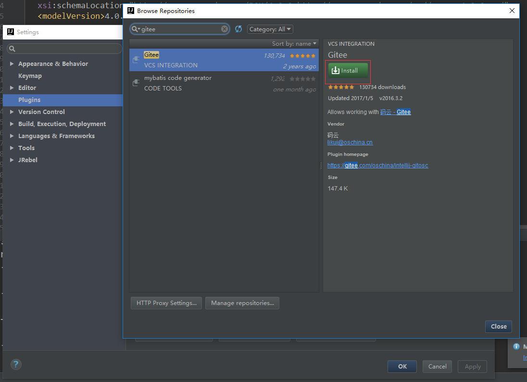Close the Browse Repositories dialog via Close button
Viewport: 527px width, 382px height.
point(499,327)
